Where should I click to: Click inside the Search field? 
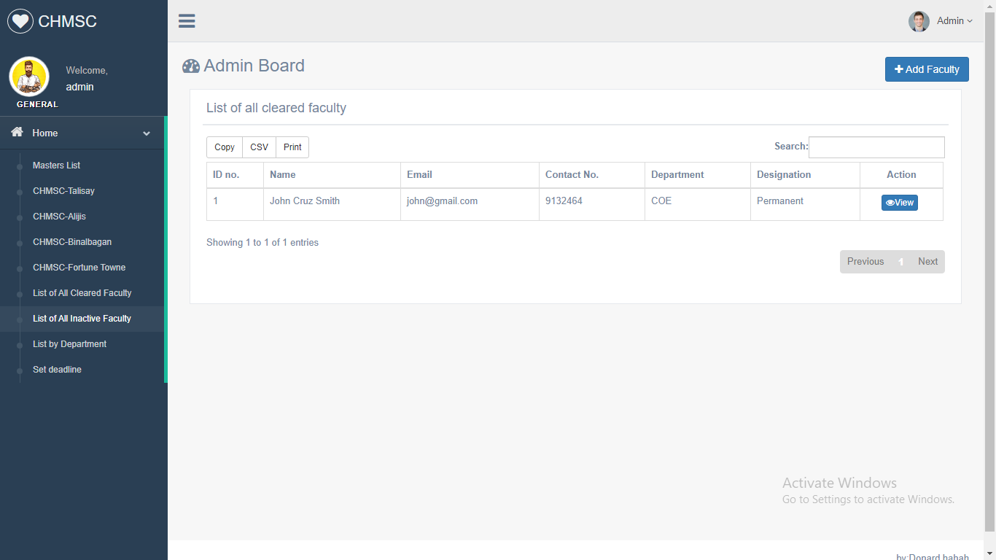(x=876, y=147)
